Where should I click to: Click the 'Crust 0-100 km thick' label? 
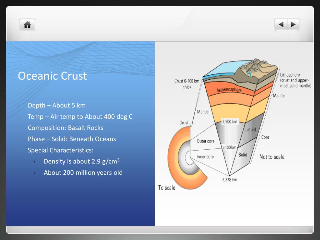(187, 84)
